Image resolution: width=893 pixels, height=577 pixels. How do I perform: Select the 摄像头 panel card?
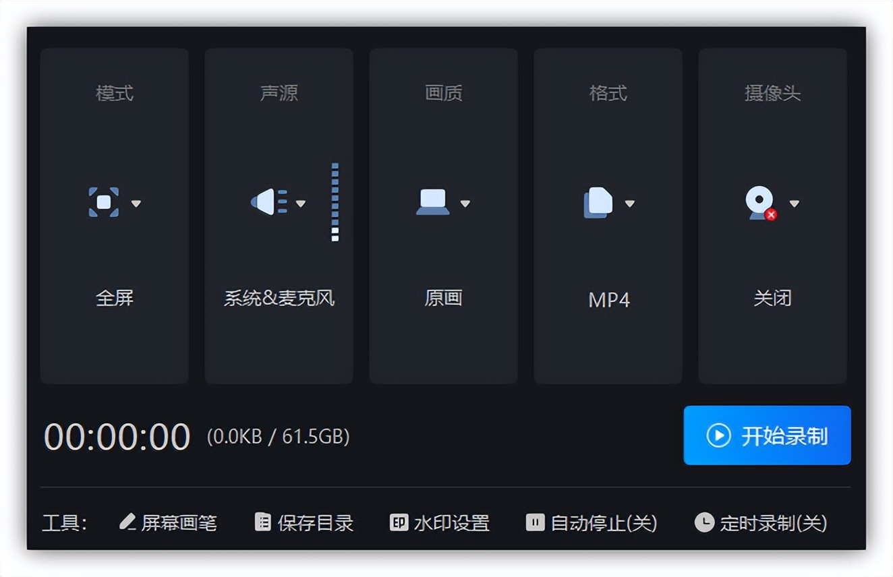(x=772, y=216)
